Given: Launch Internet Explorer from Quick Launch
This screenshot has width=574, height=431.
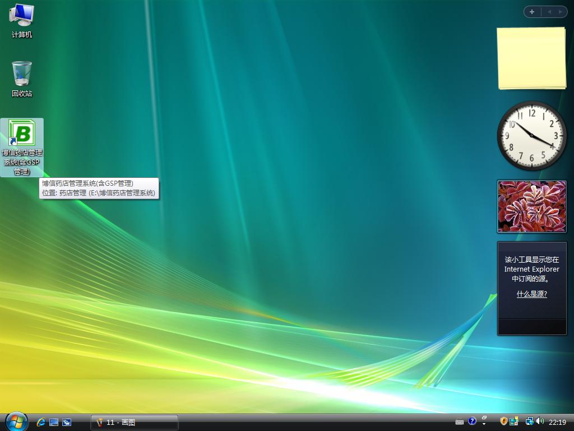Looking at the screenshot, I should 41,422.
